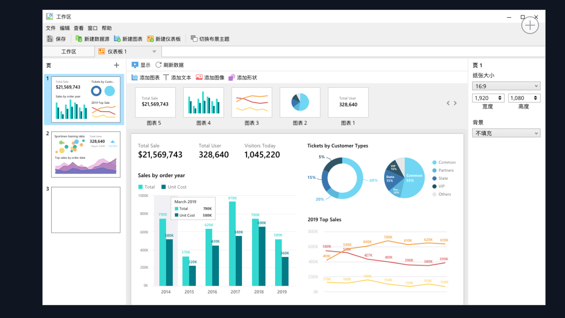This screenshot has height=318, width=565.
Task: Click the New Data Source (新建数据源) icon
Action: click(x=79, y=39)
